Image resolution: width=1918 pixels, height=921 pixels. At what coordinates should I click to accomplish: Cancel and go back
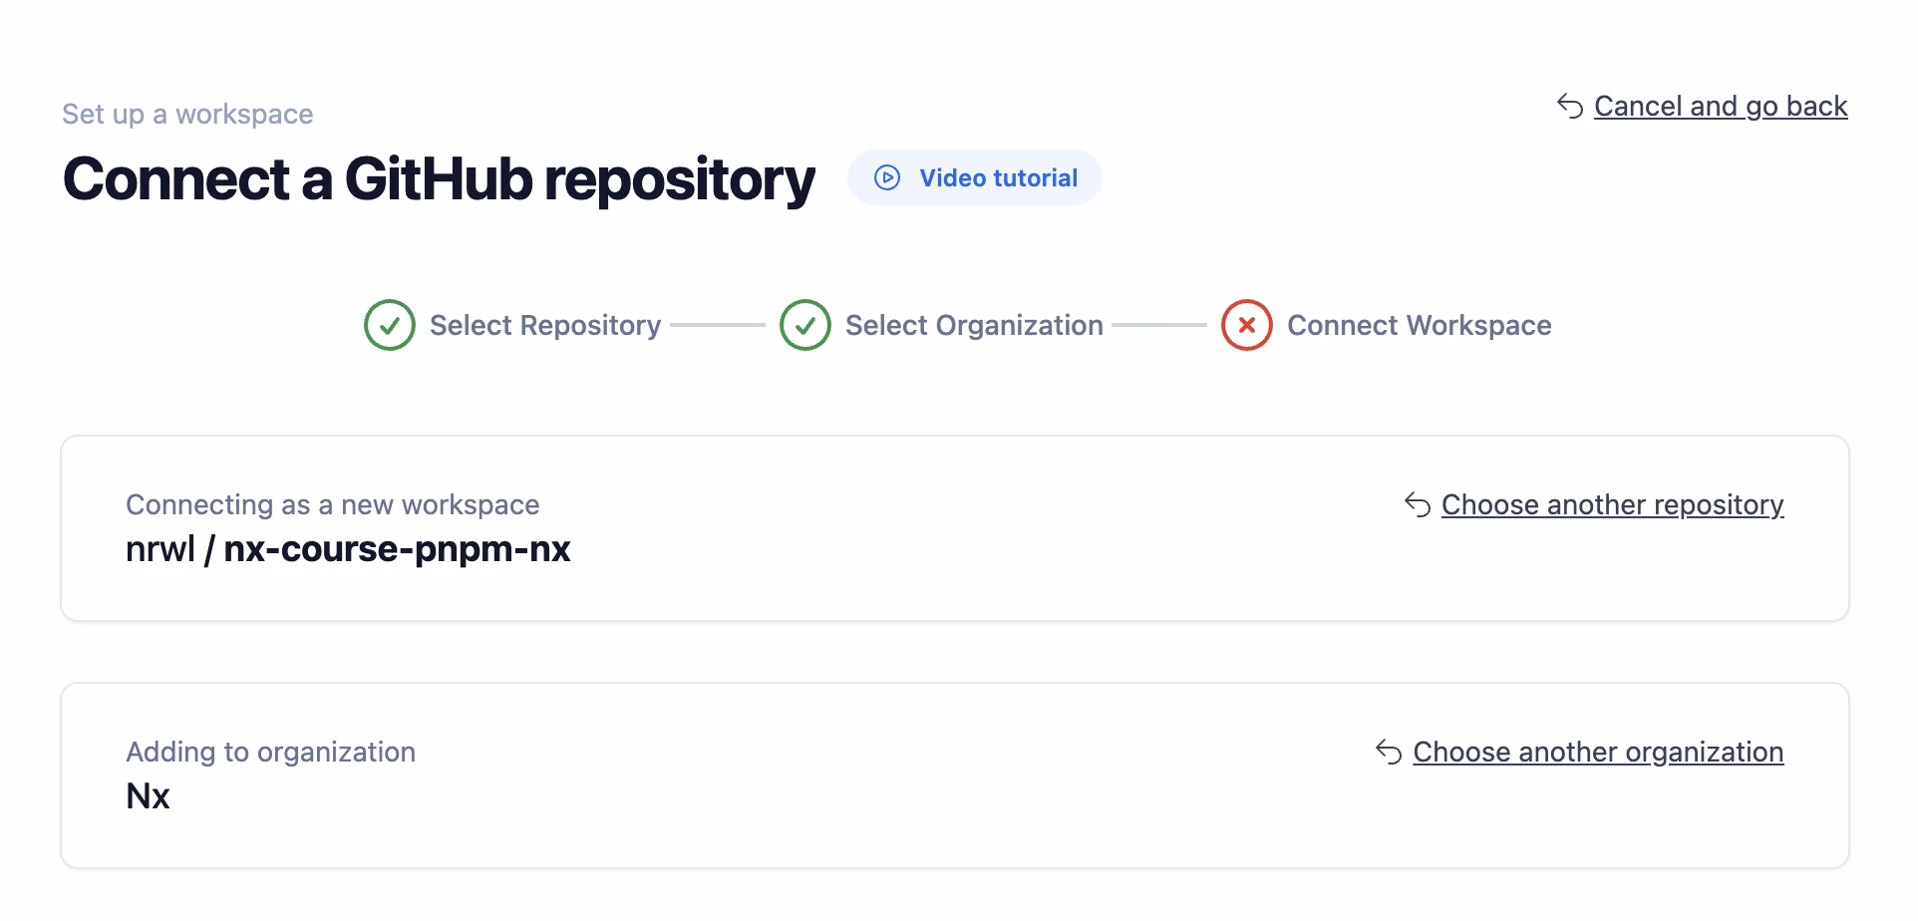click(x=1720, y=106)
